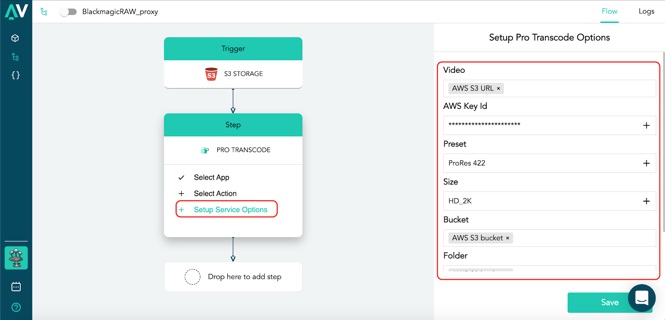Open the curly braces icon in the sidebar
665x320 pixels.
(15, 75)
